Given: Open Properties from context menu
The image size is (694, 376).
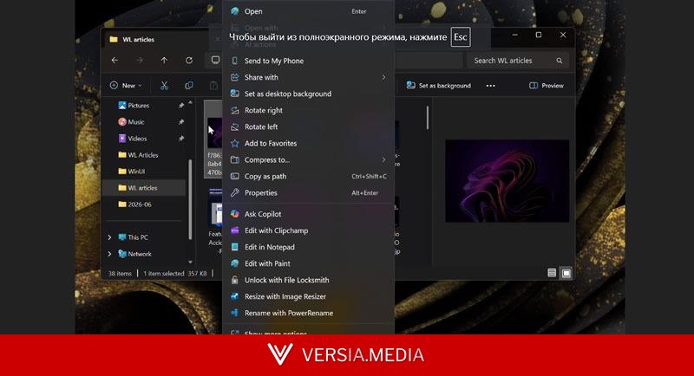Looking at the screenshot, I should (308, 192).
